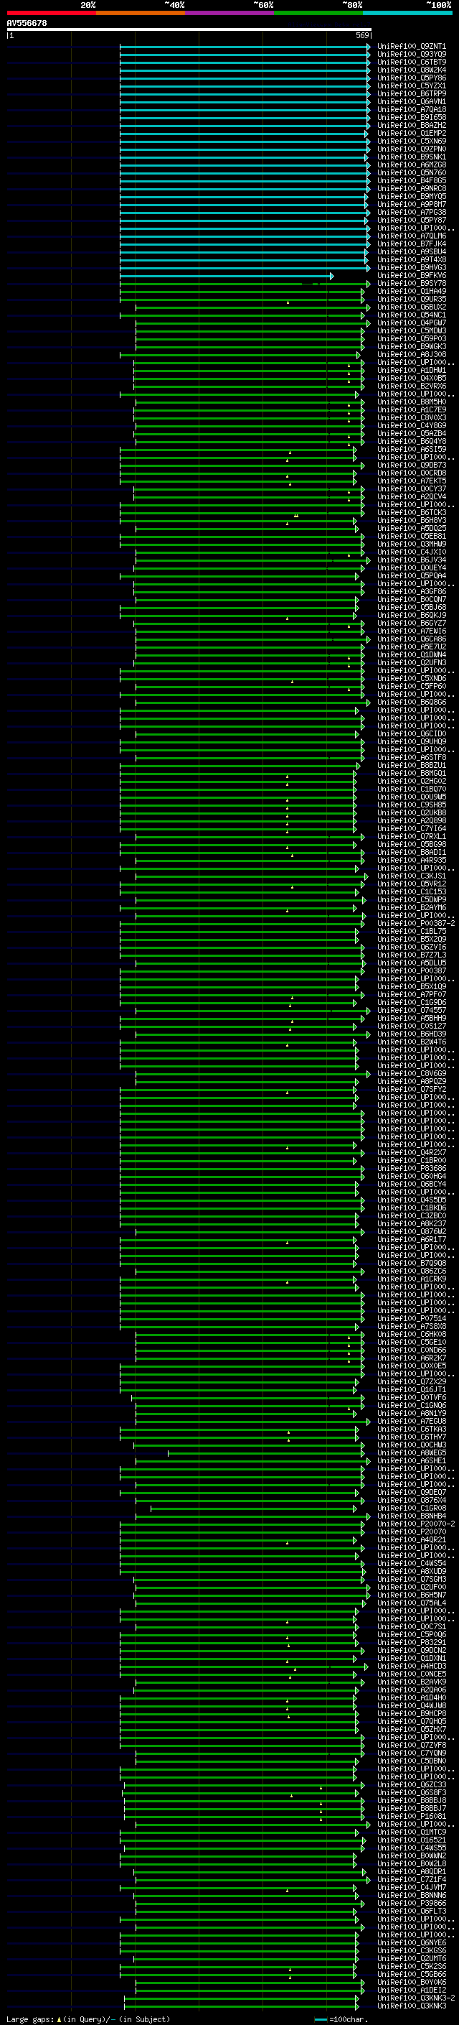Click hit label UniRef100_Q9DB73
This screenshot has width=459, height=2025.
tap(412, 465)
